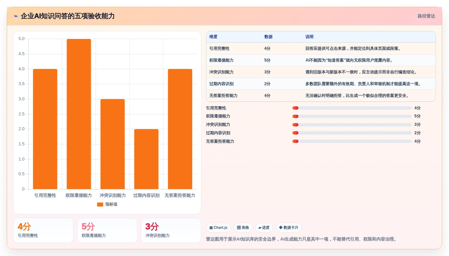449x256 pixels.
Task: Click the 过期内容识别 table row label
Action: (221, 84)
